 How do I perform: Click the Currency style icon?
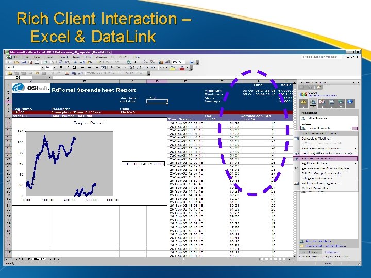pos(112,67)
